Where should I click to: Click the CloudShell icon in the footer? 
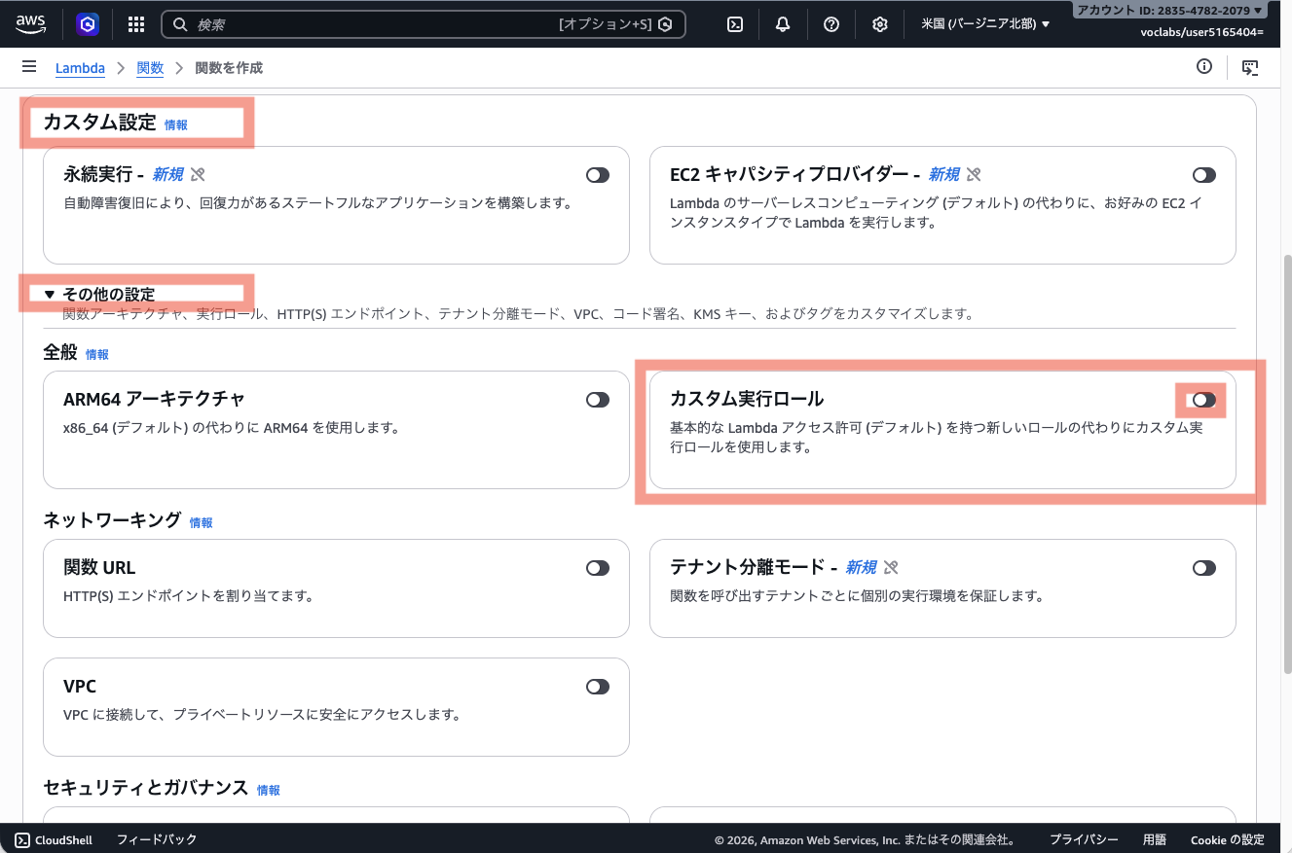tap(20, 839)
